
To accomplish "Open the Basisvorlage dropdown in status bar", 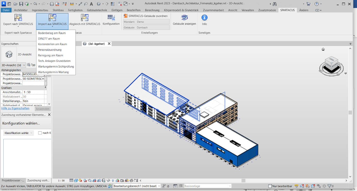I will [208, 186].
